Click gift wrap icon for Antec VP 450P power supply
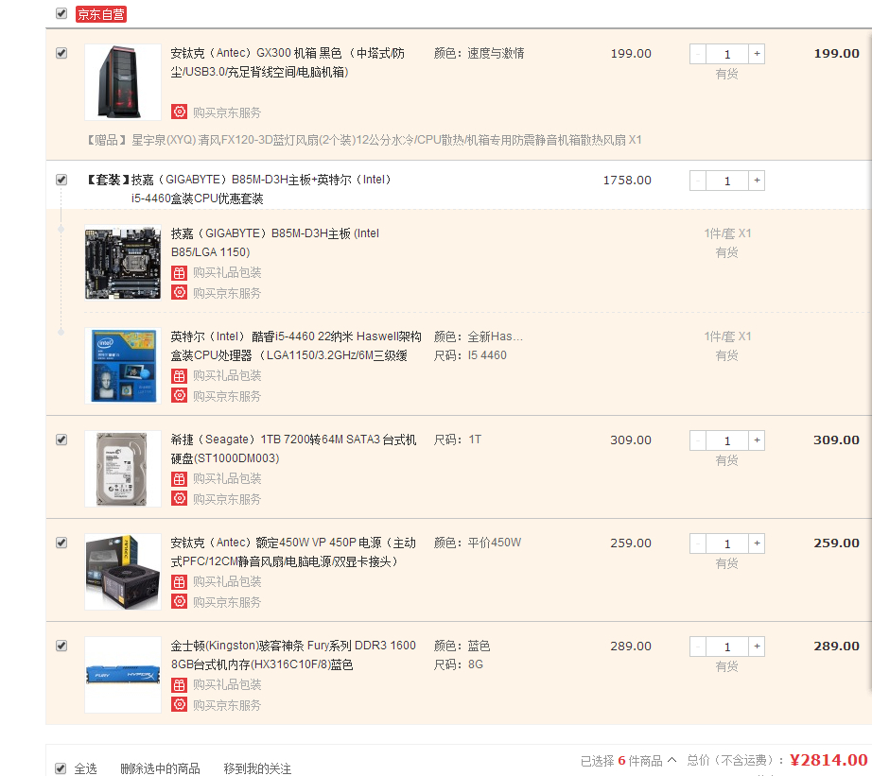The width and height of the screenshot is (872, 776). [x=179, y=582]
